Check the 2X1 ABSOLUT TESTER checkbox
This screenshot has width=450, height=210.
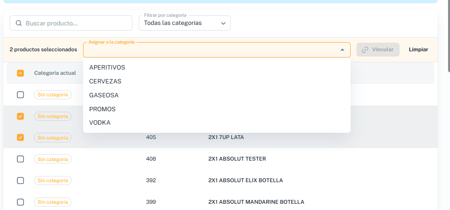pyautogui.click(x=20, y=159)
